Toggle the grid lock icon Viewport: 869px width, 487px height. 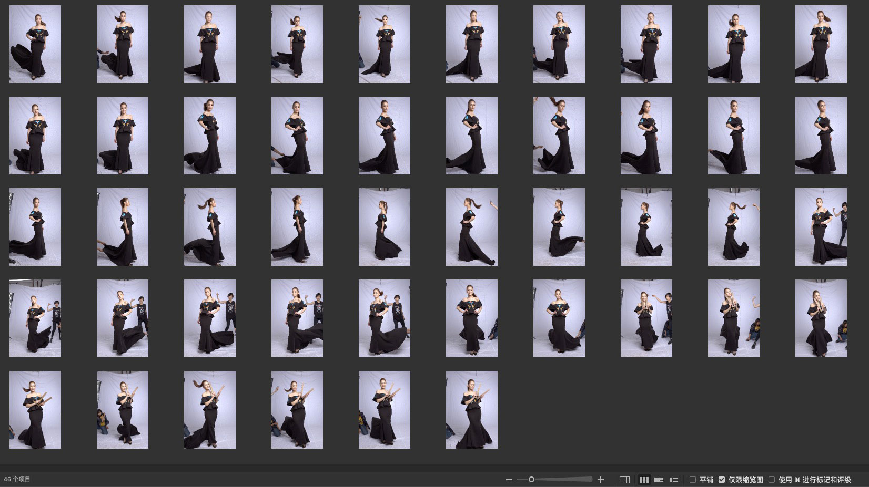click(x=624, y=480)
